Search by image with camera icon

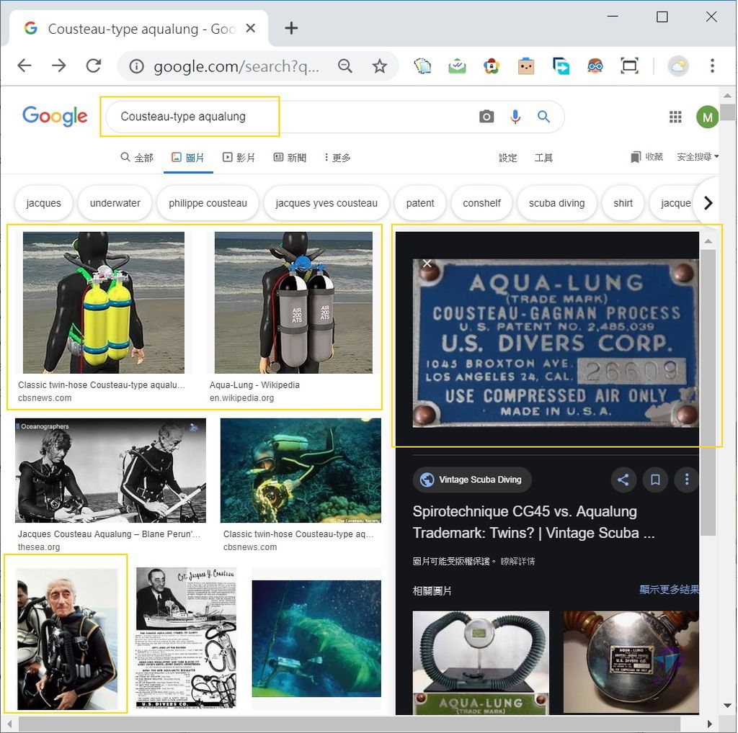tap(486, 117)
